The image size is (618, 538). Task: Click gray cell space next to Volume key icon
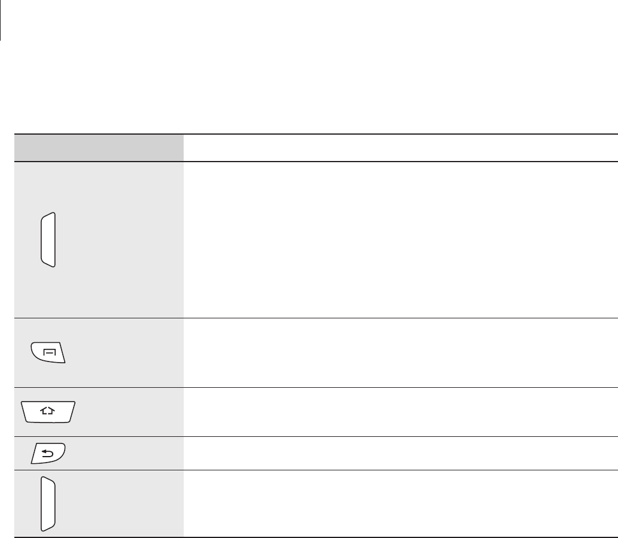[118, 503]
